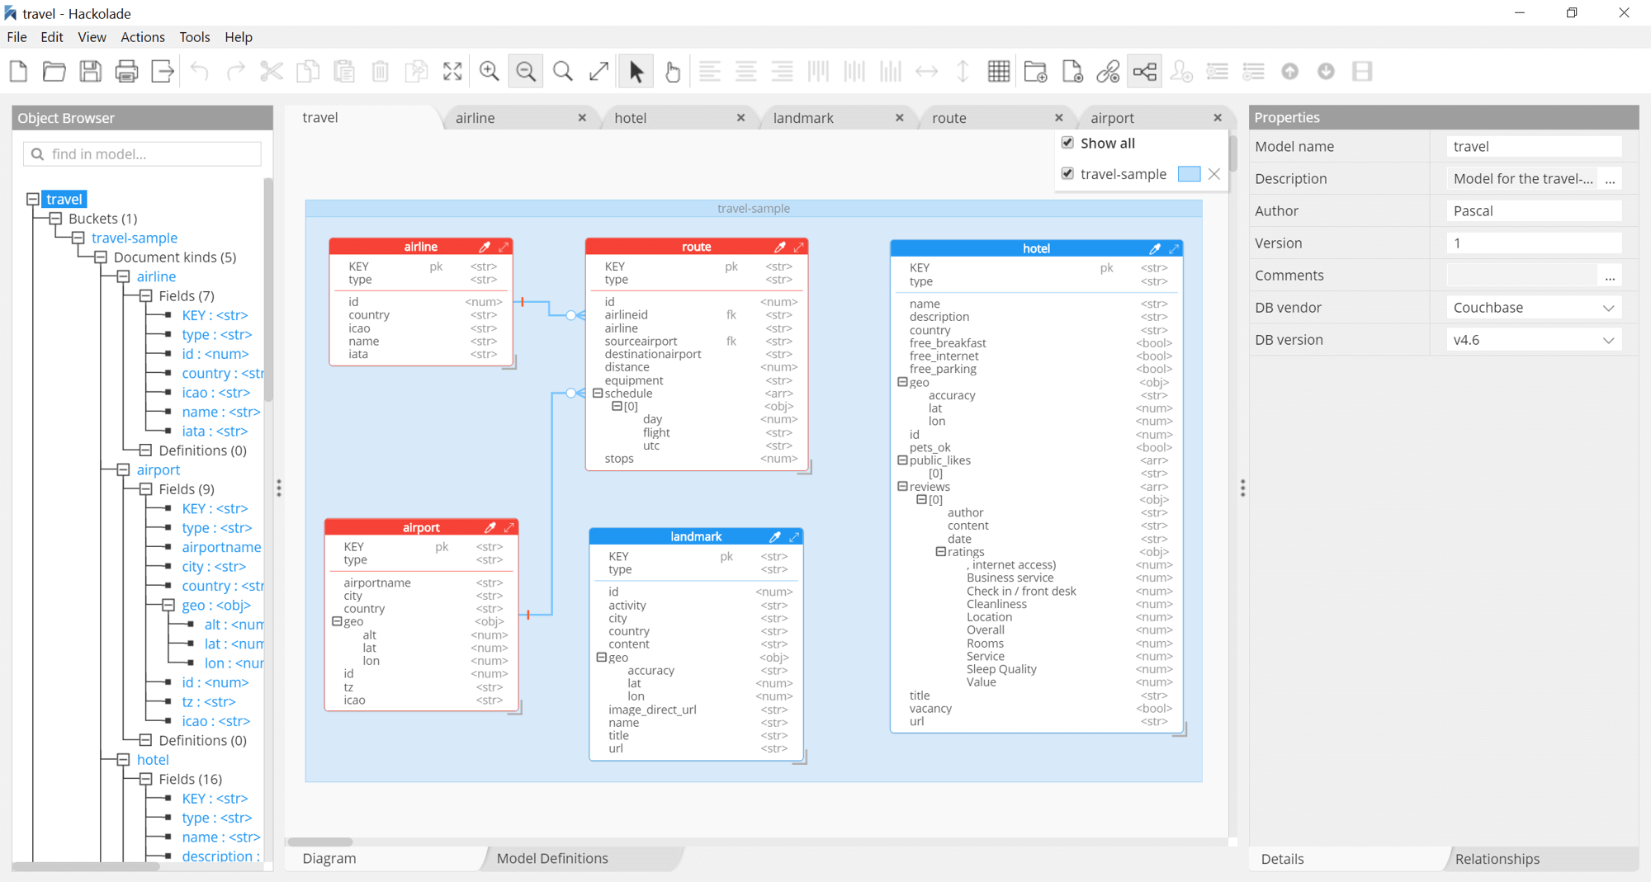
Task: Click the move up arrow icon
Action: pos(1289,72)
